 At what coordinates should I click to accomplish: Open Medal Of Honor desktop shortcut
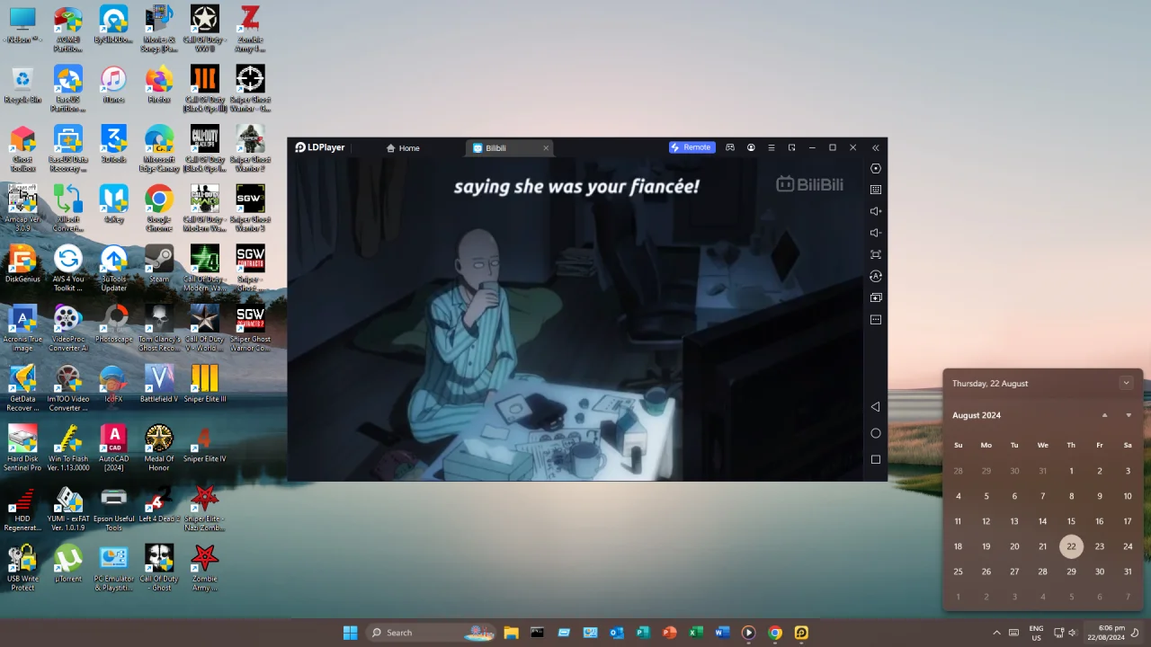click(159, 449)
